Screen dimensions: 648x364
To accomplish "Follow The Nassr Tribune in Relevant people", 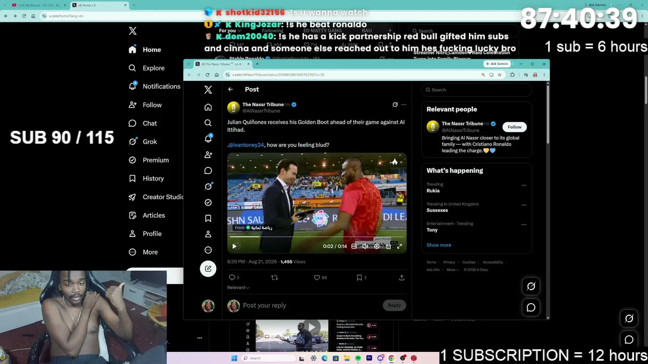I will (x=514, y=127).
